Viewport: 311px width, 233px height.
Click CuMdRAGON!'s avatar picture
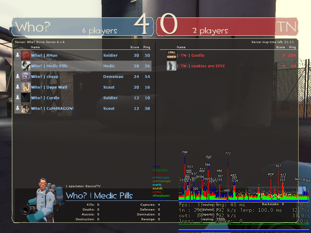[x=26, y=108]
